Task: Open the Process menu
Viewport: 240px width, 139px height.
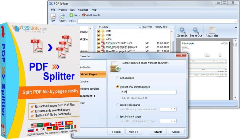Action: (x=63, y=9)
